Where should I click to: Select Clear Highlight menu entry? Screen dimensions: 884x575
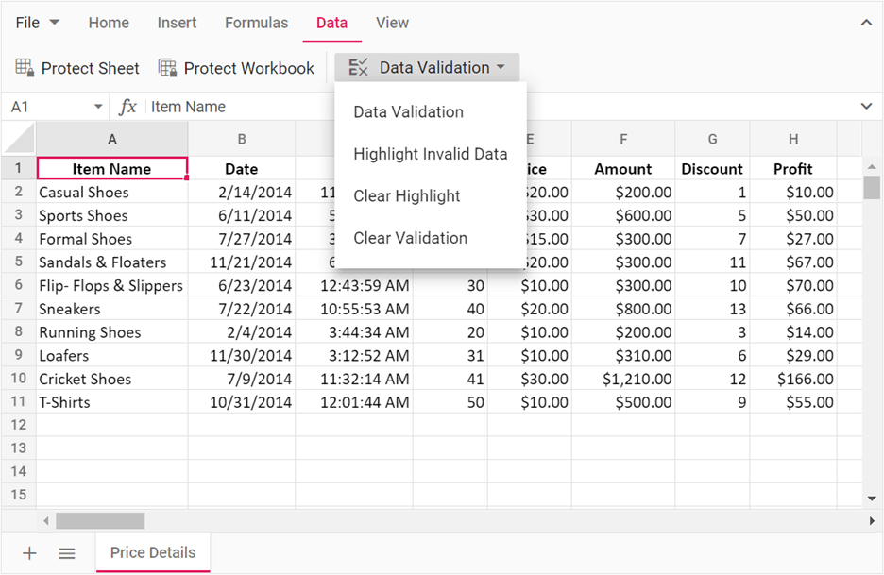pos(406,196)
